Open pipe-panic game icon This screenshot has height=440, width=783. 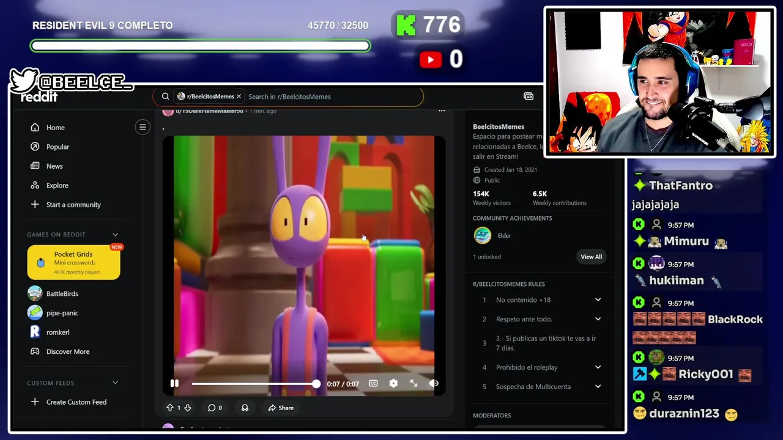(x=35, y=313)
